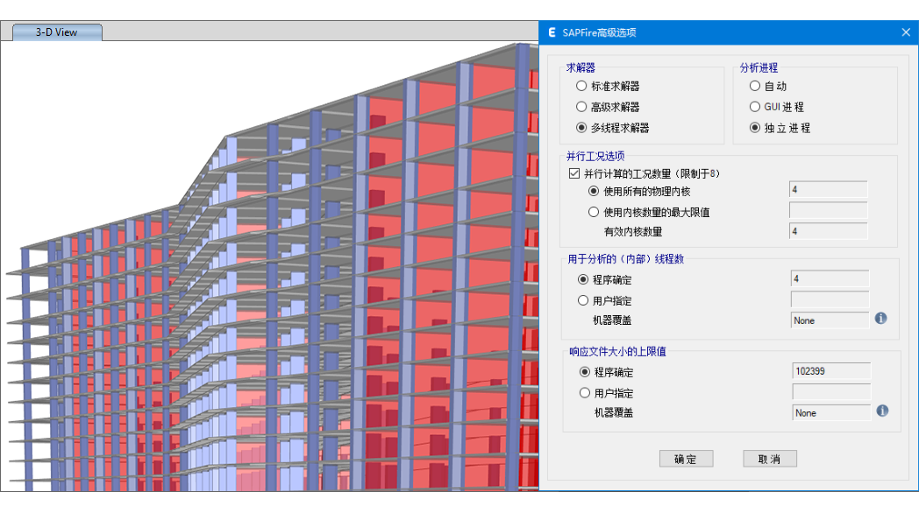Select the 标准求解器 radio option
919x513 pixels.
[581, 86]
